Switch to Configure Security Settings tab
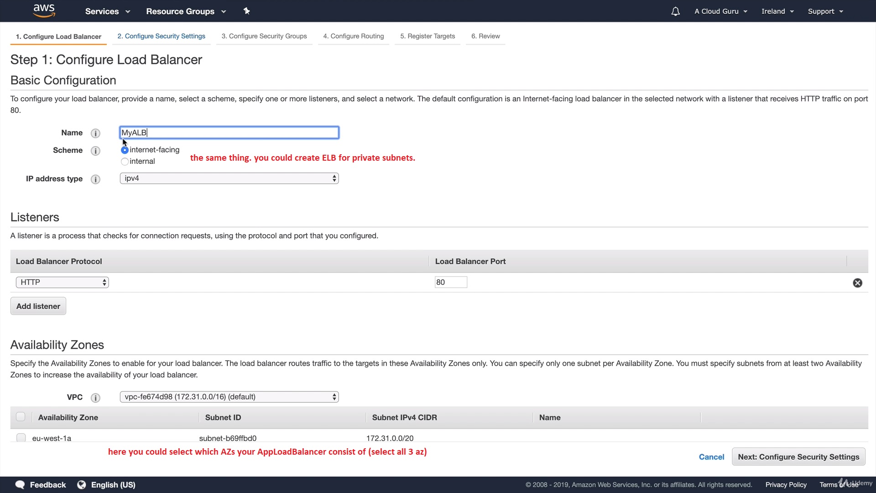The height and width of the screenshot is (493, 876). pos(161,36)
